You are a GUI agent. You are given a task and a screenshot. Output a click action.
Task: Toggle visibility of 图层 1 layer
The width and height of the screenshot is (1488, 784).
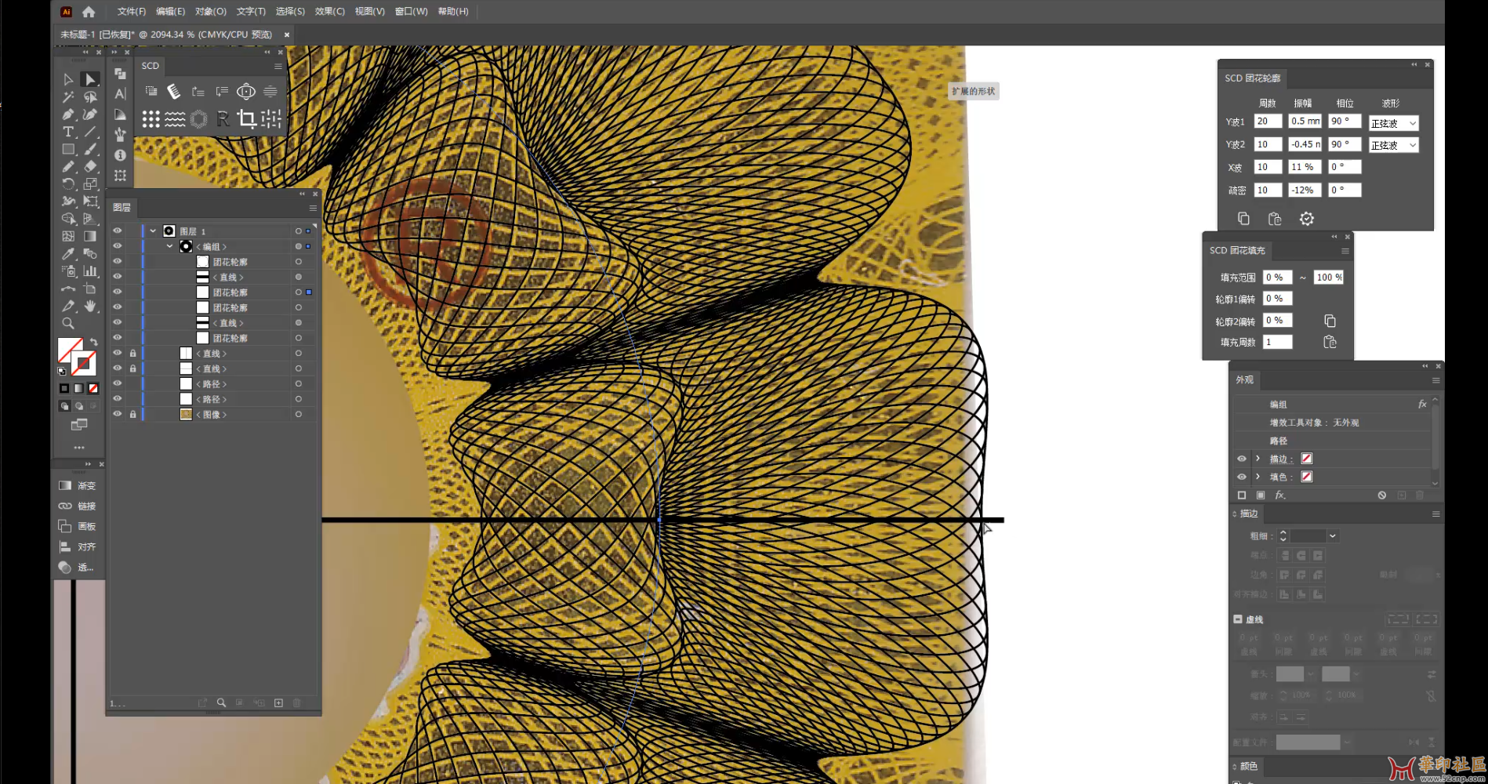pyautogui.click(x=118, y=231)
